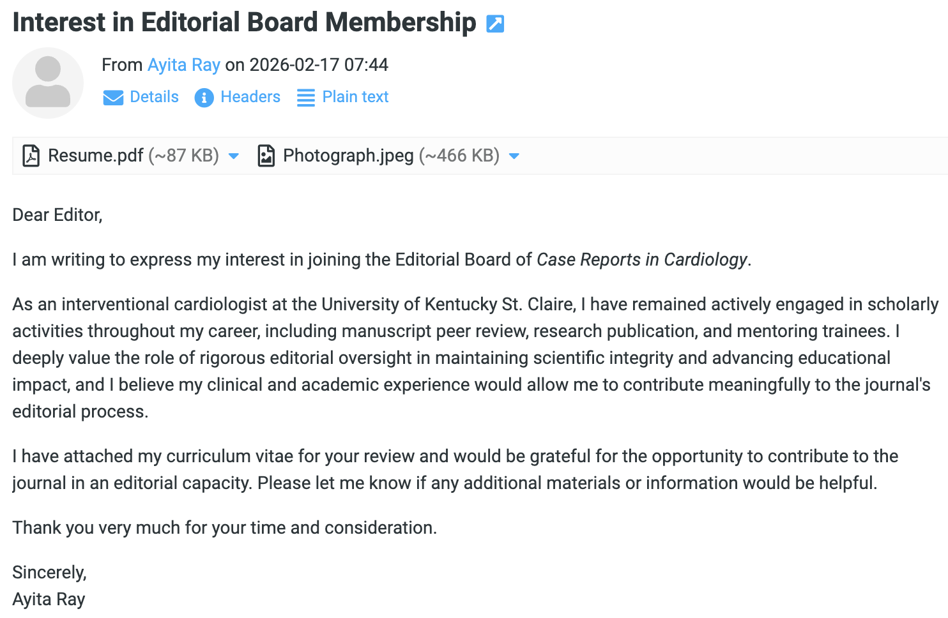This screenshot has width=948, height=618.
Task: Expand the Resume.pdf attachment dropdown arrow
Action: point(234,156)
